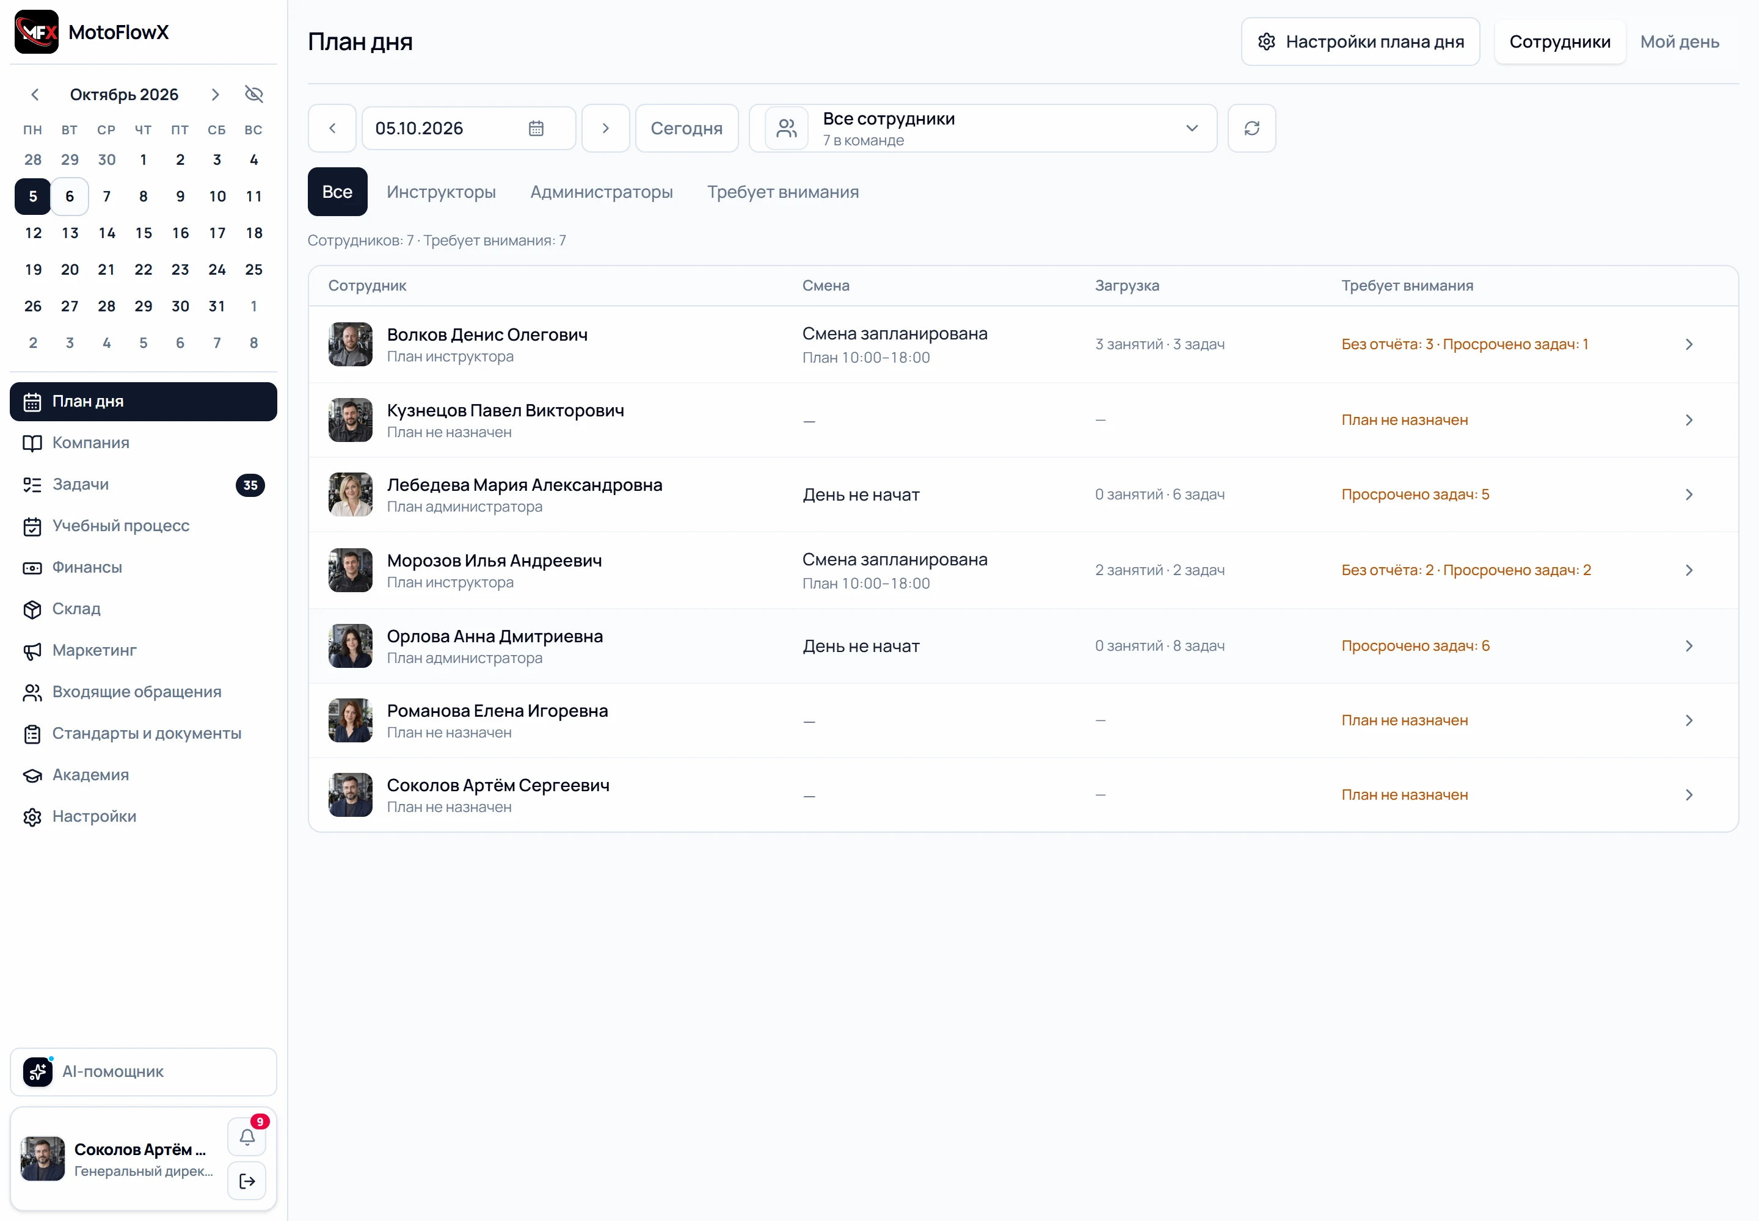This screenshot has height=1221, width=1759.
Task: Open the calendar picker icon in the date field
Action: [x=536, y=129]
